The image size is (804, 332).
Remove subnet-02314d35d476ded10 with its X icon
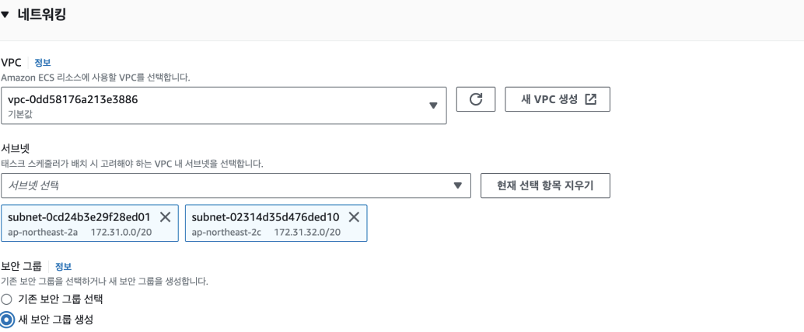pos(354,217)
